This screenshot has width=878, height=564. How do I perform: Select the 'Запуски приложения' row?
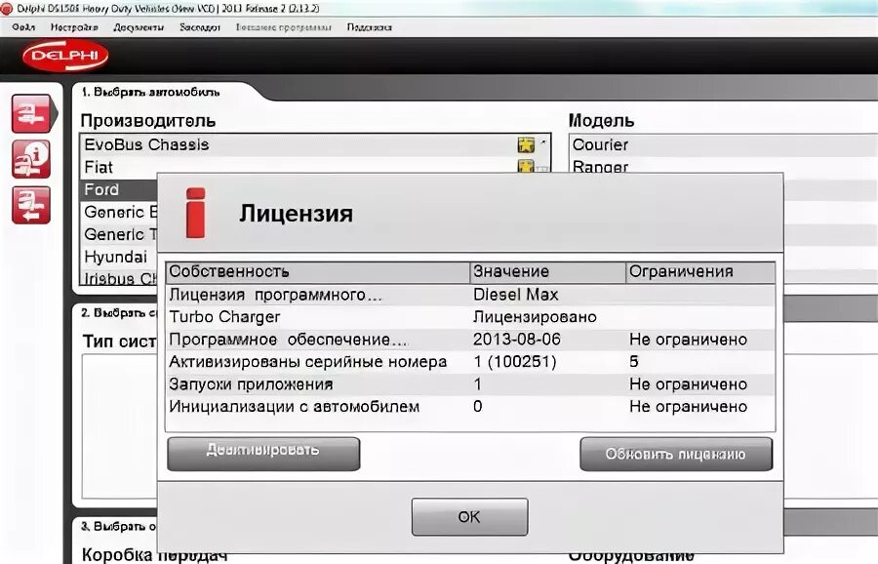point(470,384)
